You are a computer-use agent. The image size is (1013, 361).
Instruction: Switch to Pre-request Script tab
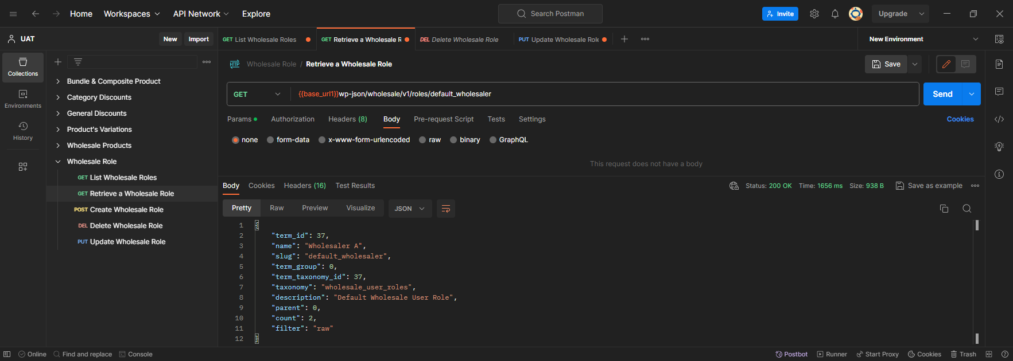pyautogui.click(x=444, y=119)
